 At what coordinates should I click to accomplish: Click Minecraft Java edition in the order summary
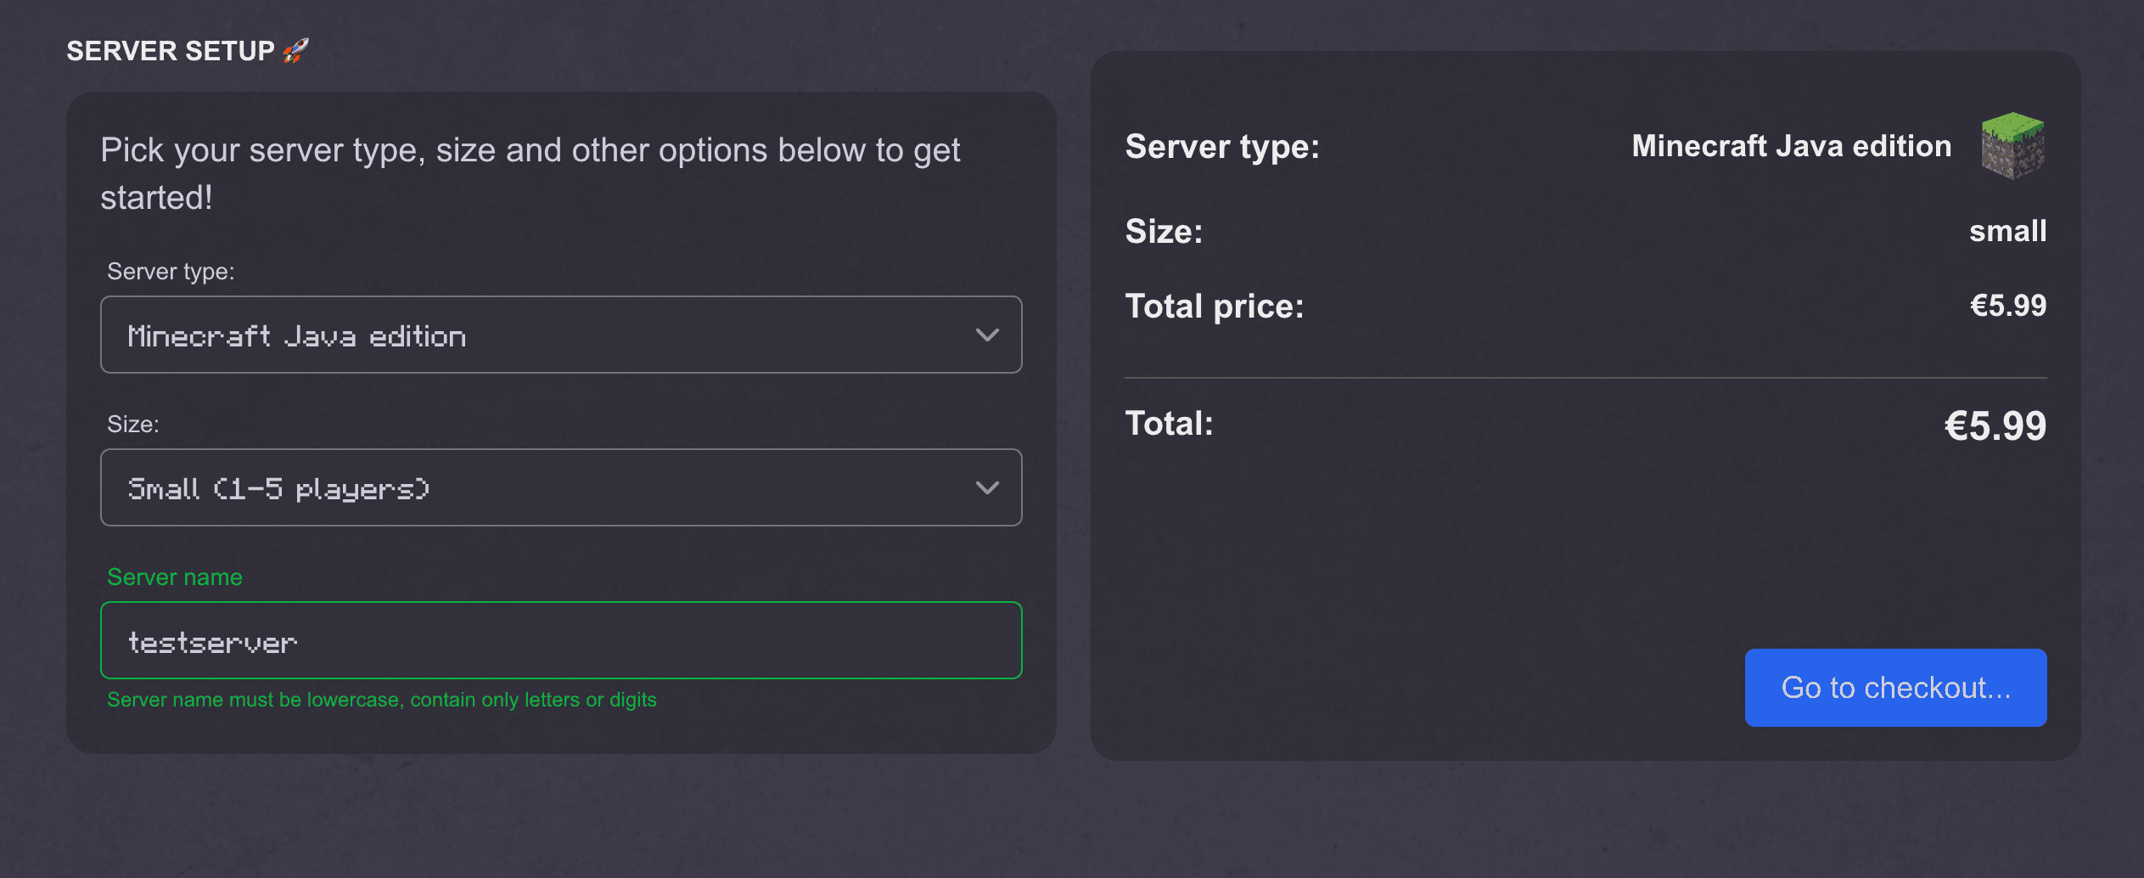pyautogui.click(x=1791, y=146)
